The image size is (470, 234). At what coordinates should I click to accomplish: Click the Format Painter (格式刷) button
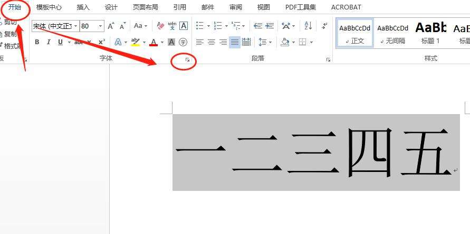[x=10, y=46]
